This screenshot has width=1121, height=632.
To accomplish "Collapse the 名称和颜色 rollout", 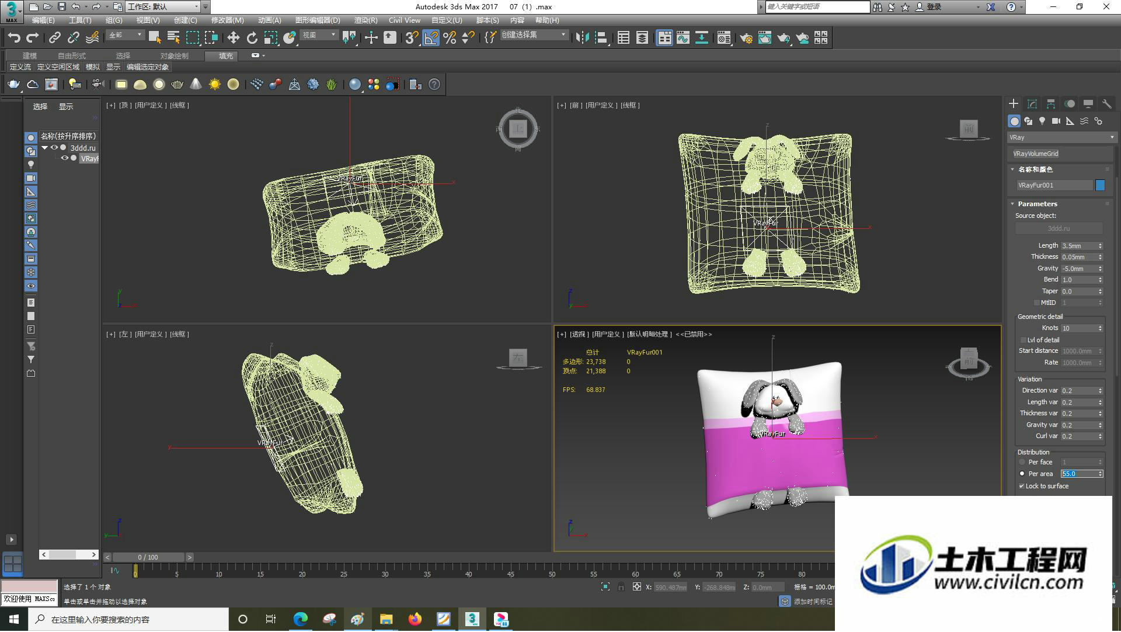I will pyautogui.click(x=1012, y=169).
